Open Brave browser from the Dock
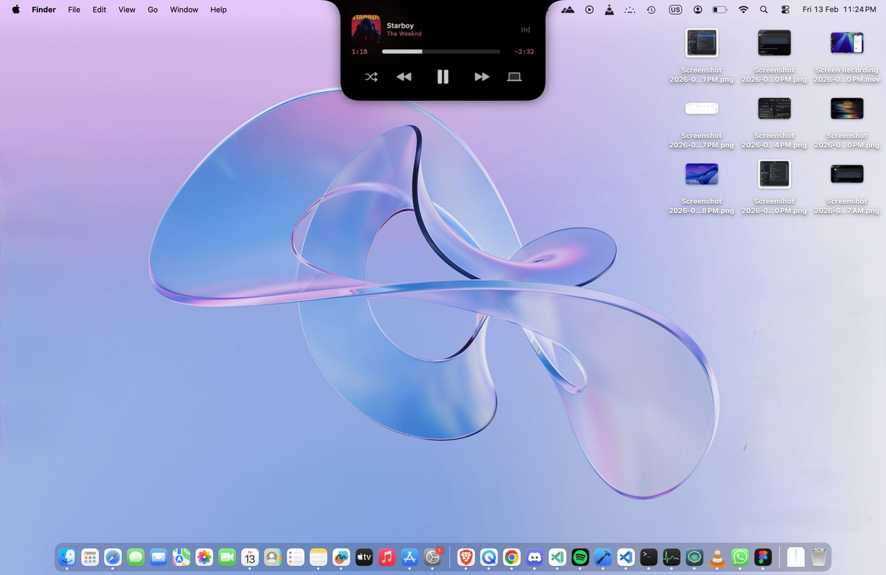Image resolution: width=886 pixels, height=575 pixels. (x=464, y=557)
